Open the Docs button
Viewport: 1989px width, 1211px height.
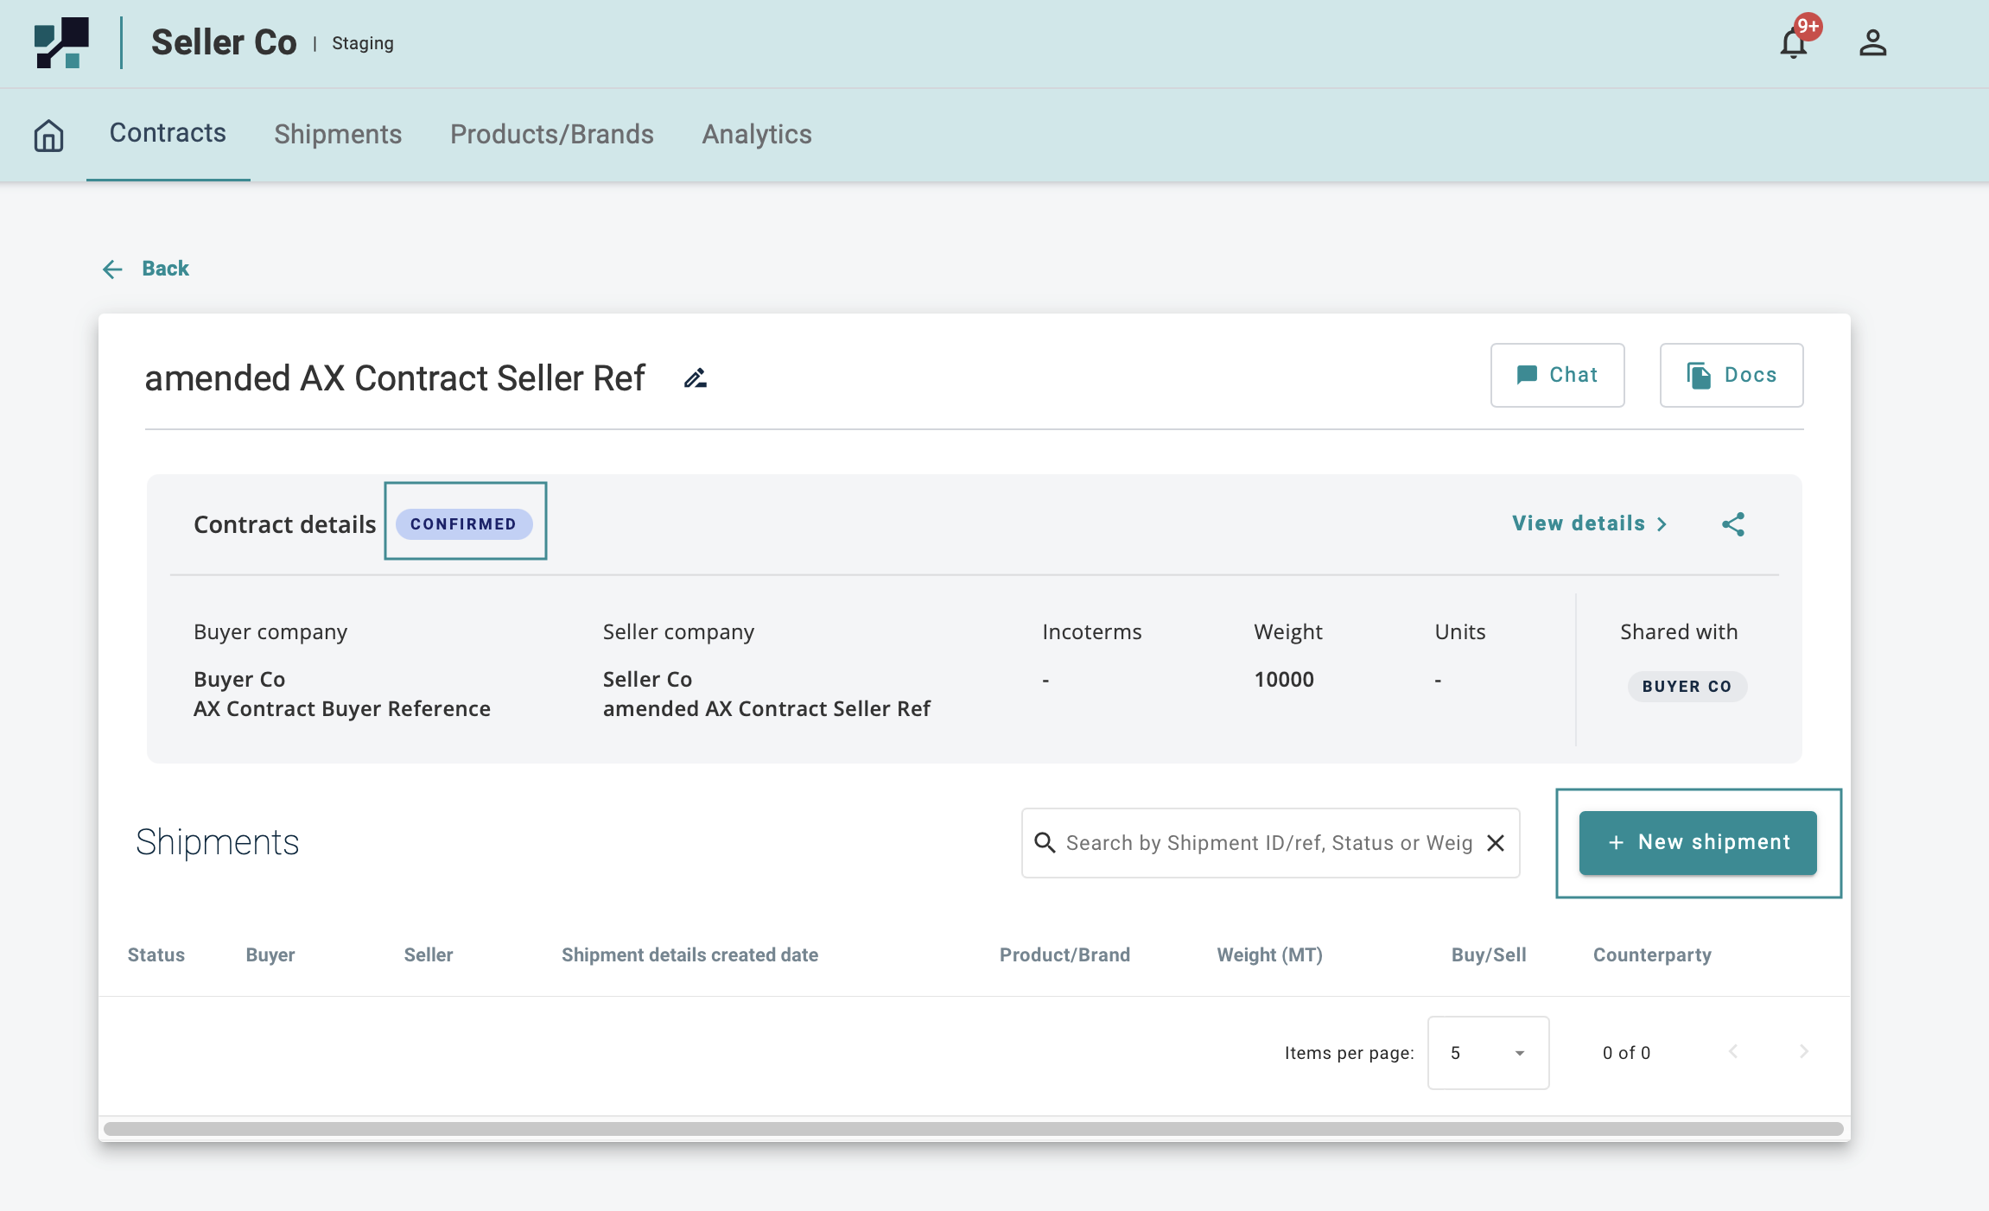[1732, 375]
